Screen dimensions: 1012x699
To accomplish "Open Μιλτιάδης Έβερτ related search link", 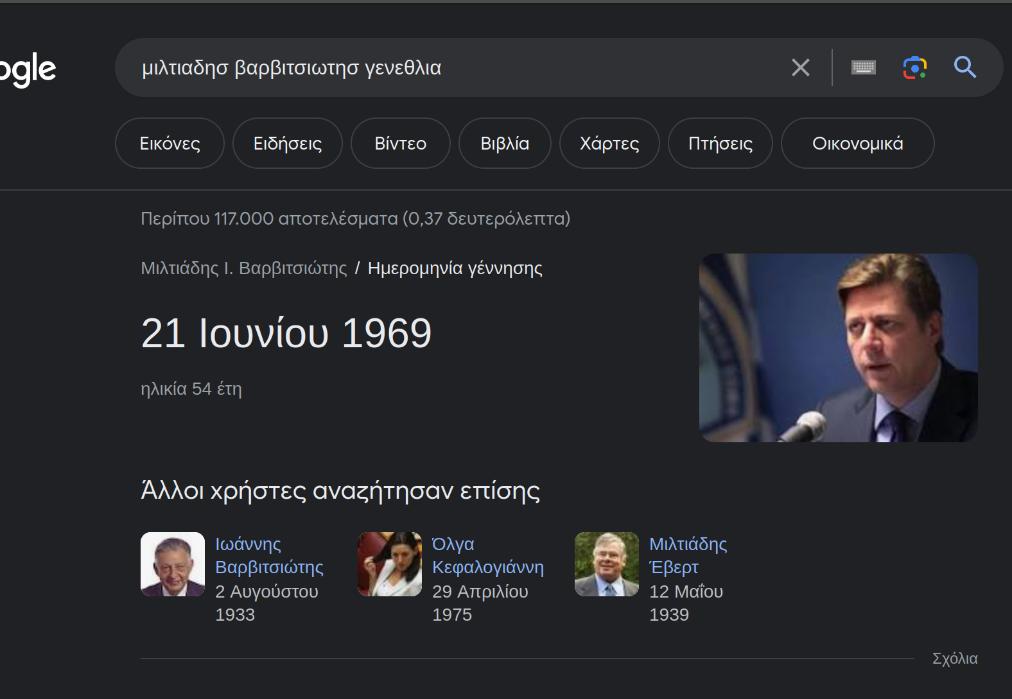I will (688, 556).
